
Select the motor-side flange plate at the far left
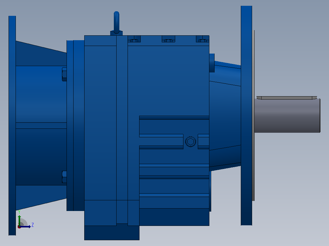pyautogui.click(x=12, y=126)
